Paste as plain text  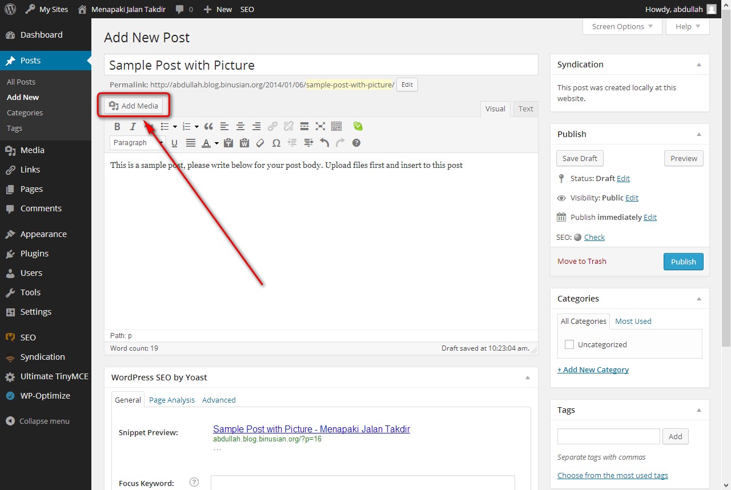point(228,143)
